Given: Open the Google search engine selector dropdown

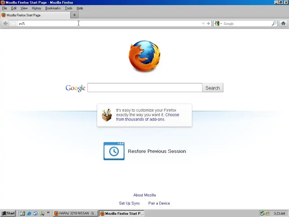Looking at the screenshot, I should coord(218,23).
